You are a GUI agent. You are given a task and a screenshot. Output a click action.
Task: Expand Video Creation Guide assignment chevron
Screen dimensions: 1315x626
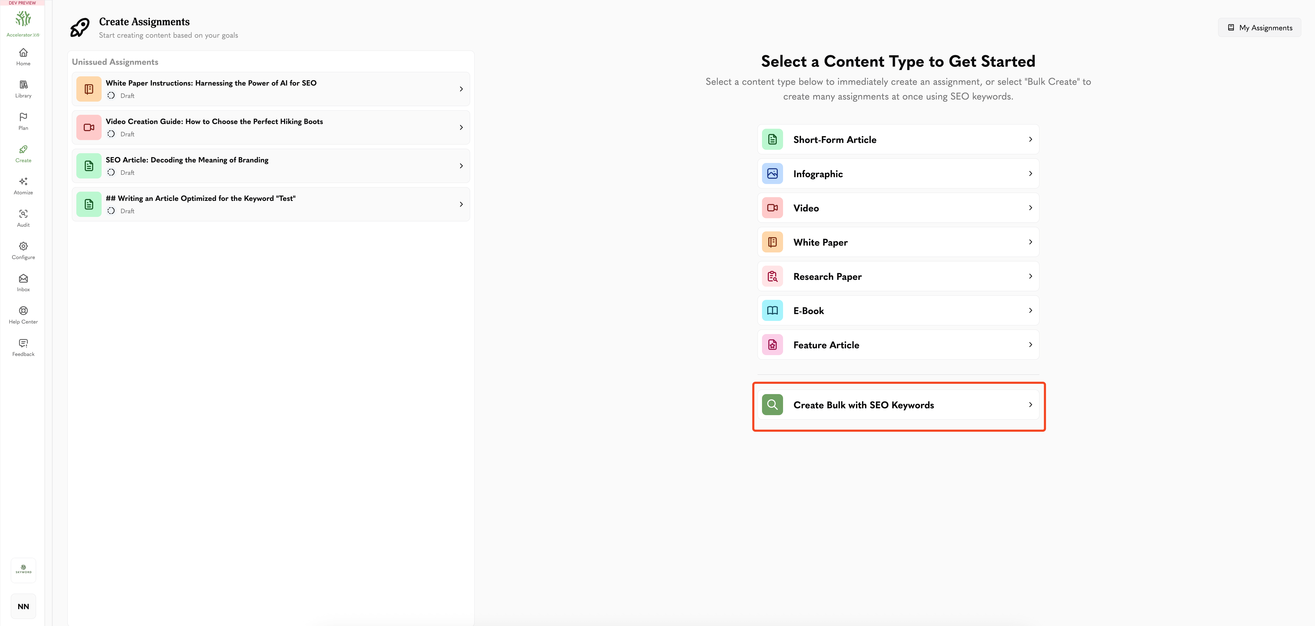461,128
